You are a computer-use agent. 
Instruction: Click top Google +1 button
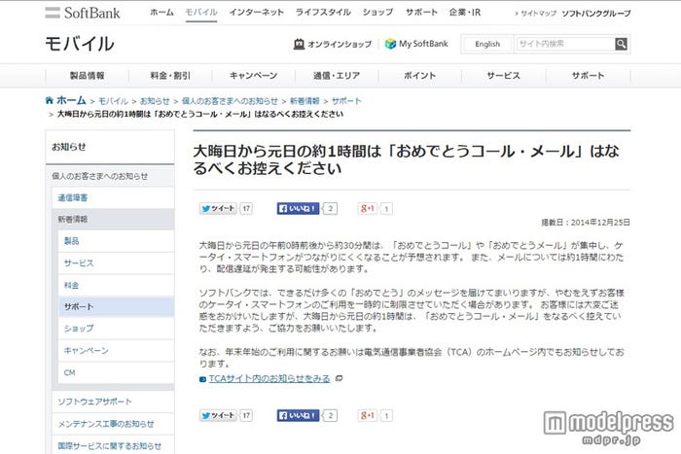tap(368, 209)
